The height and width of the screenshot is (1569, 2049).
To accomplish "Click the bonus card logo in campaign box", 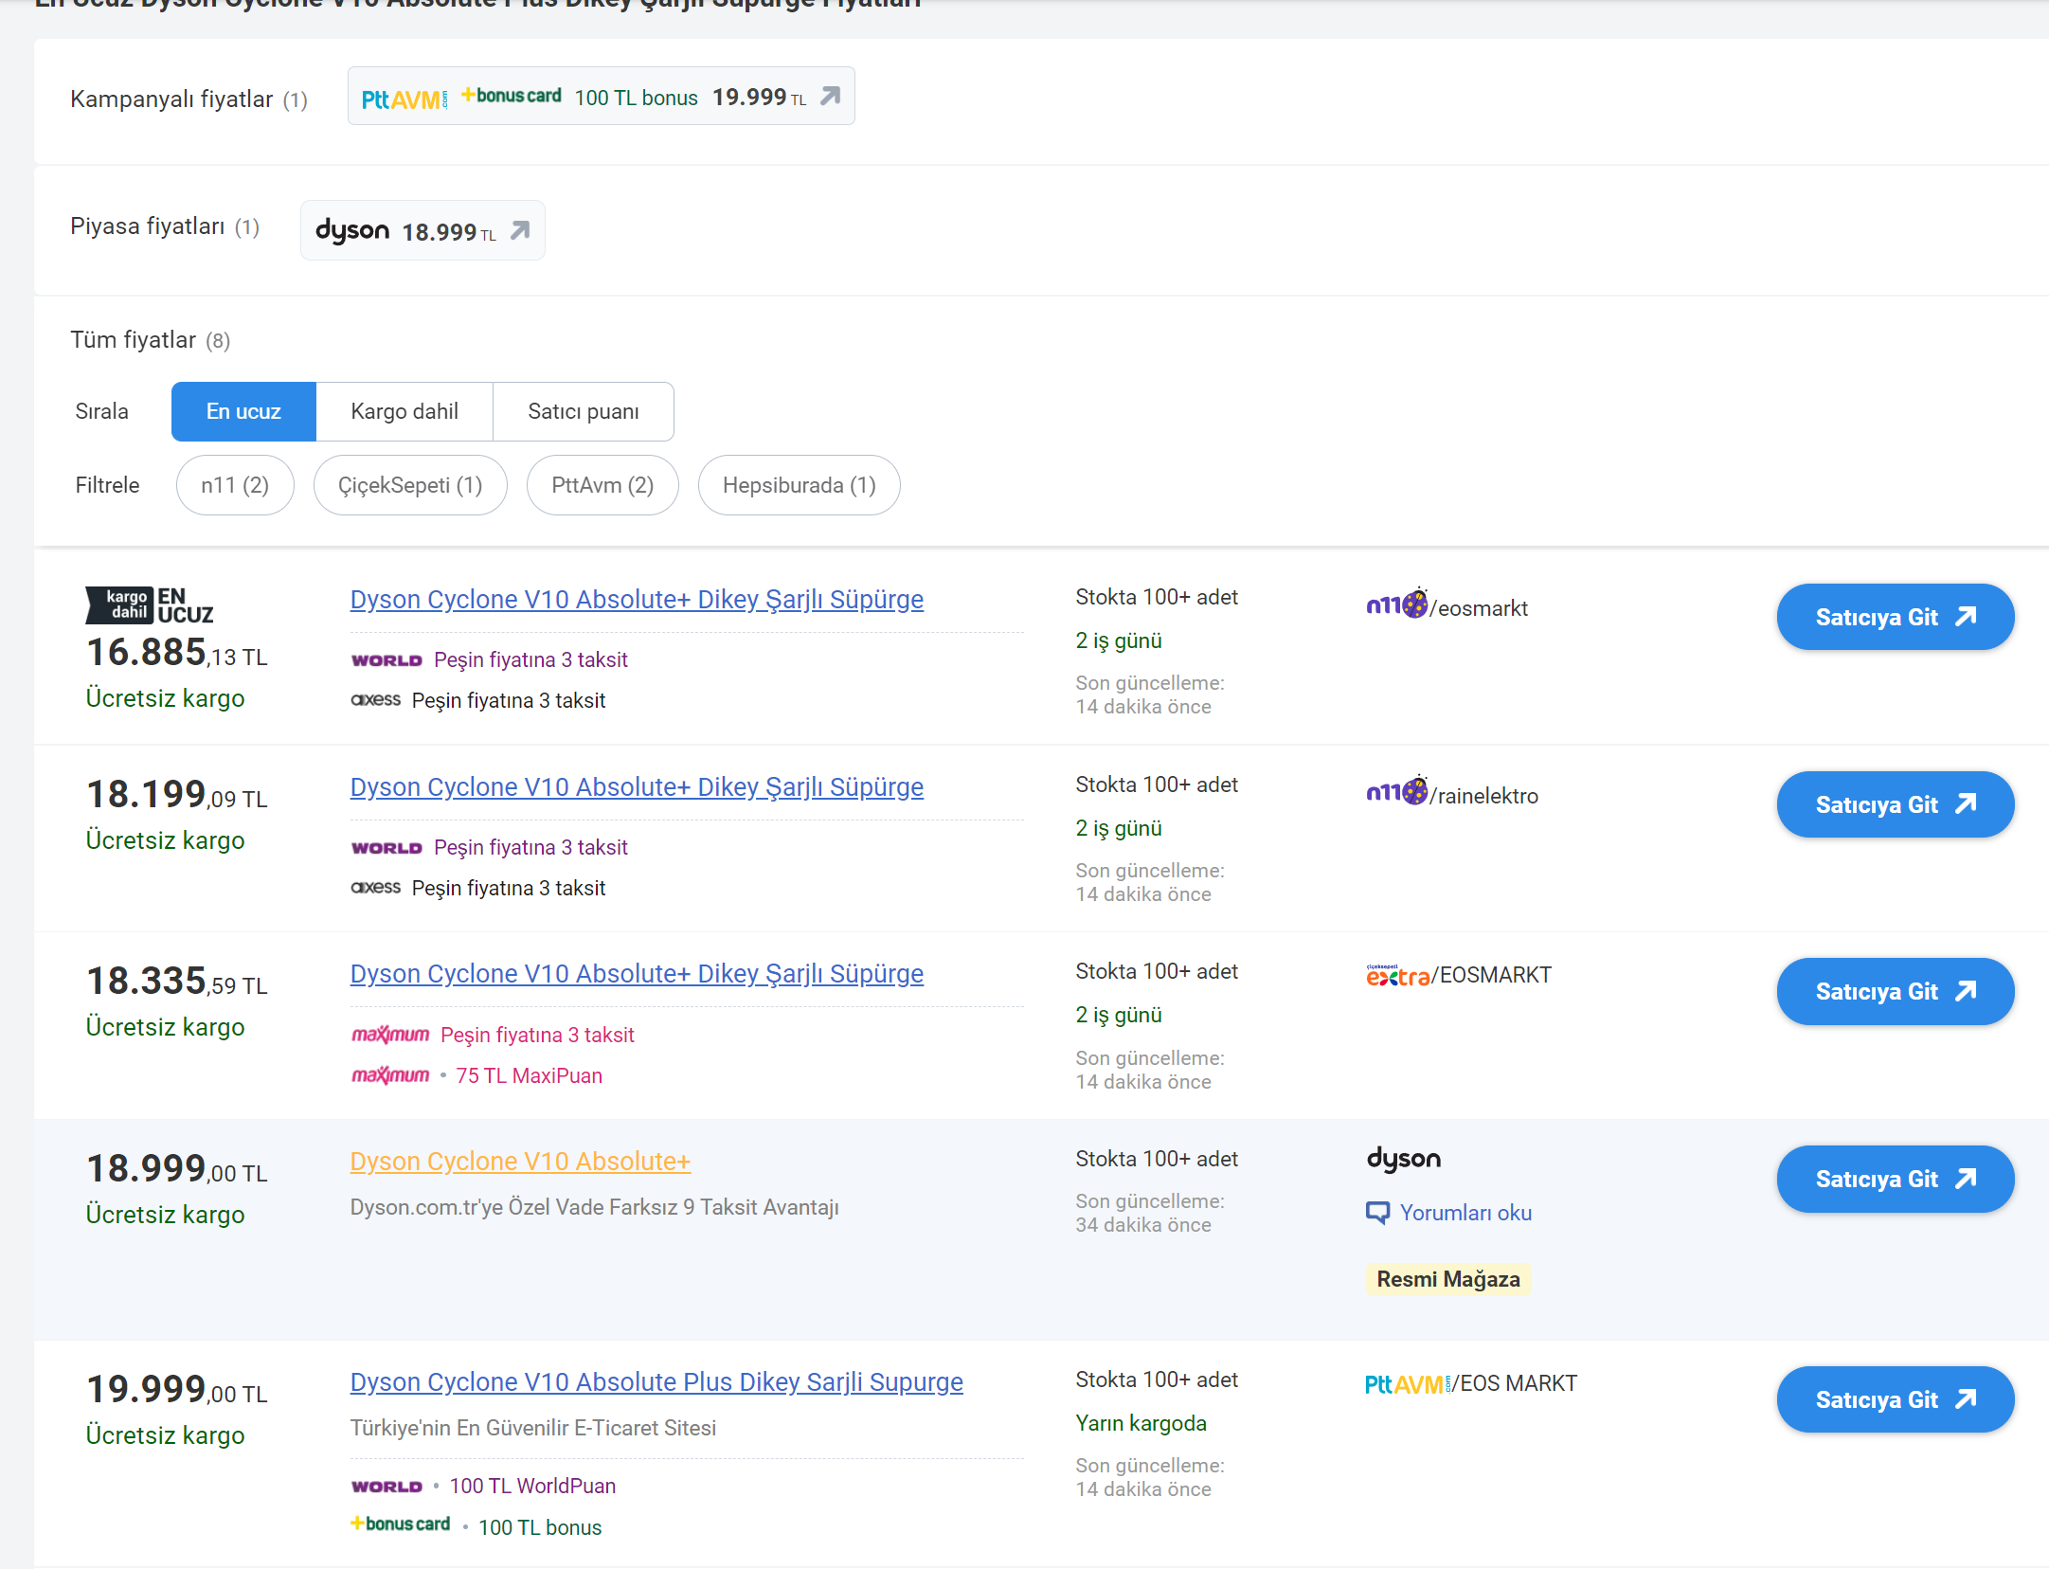I will pyautogui.click(x=512, y=96).
